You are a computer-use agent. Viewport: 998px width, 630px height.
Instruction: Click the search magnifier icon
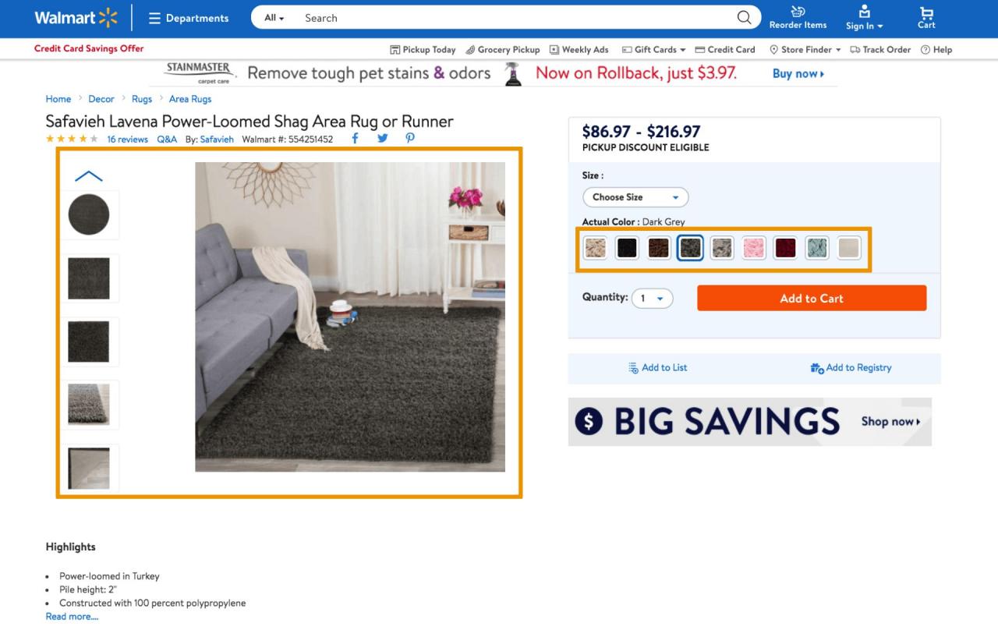(744, 17)
